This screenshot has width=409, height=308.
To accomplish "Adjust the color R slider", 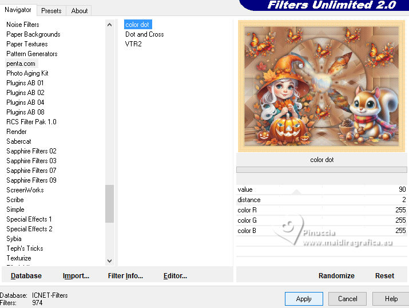I will coord(321,210).
